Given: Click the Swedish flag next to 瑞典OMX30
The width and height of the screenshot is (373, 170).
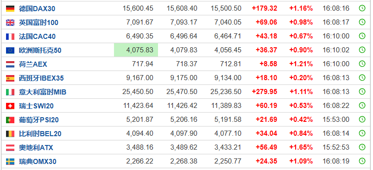Looking at the screenshot, I should (10, 162).
